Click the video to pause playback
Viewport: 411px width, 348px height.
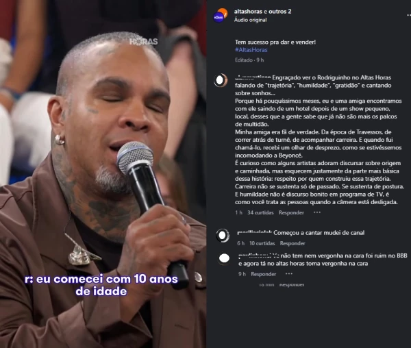tap(103, 174)
